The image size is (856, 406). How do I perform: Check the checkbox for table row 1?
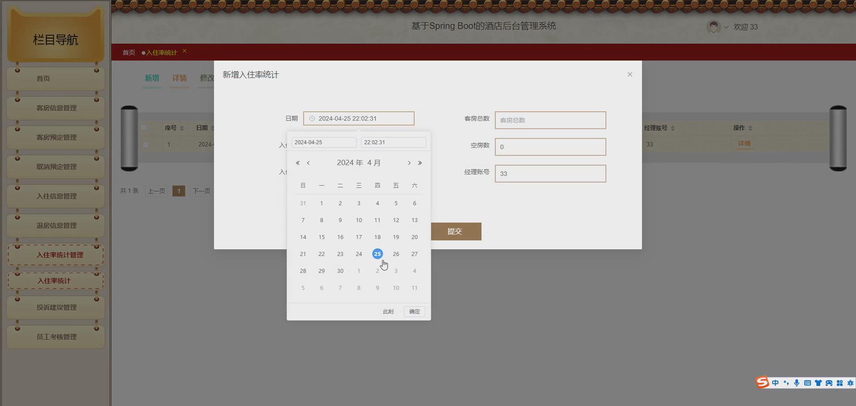[145, 144]
